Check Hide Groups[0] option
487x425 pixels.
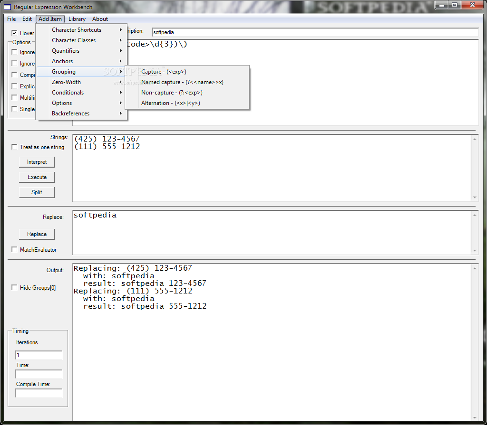[x=14, y=288]
